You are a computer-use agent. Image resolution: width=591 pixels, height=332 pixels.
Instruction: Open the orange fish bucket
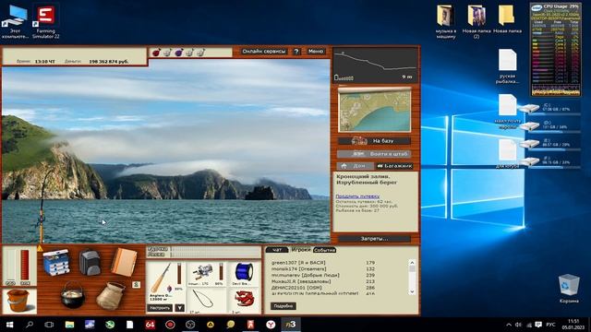[18, 301]
